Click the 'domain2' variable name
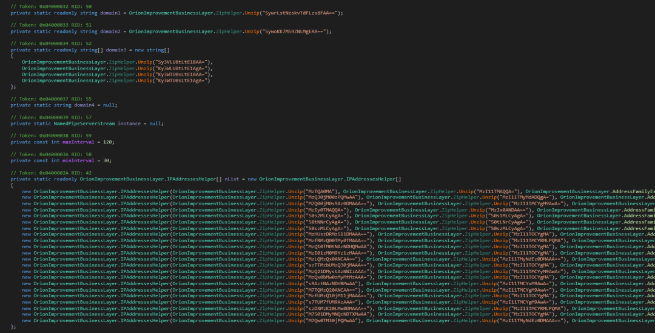655x333 pixels. click(x=110, y=31)
